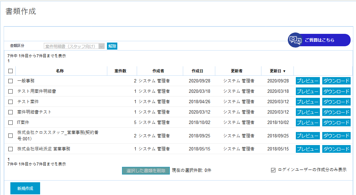
Task: Click the name テスト案件
Action: click(x=28, y=102)
